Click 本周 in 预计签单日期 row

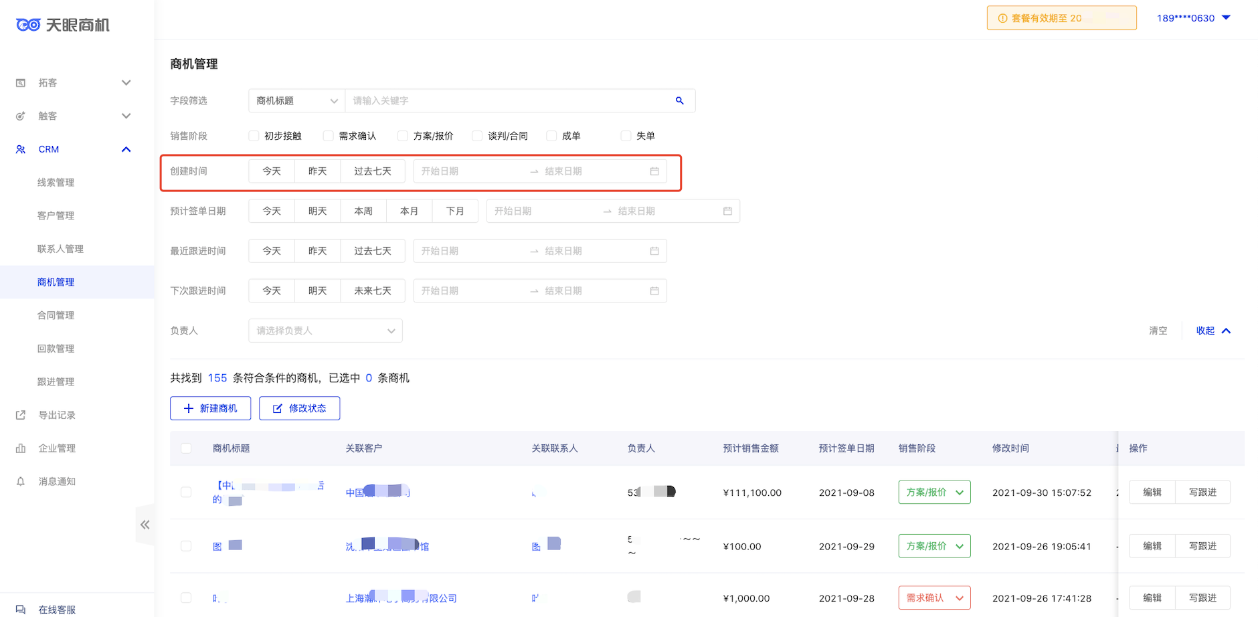coord(363,211)
